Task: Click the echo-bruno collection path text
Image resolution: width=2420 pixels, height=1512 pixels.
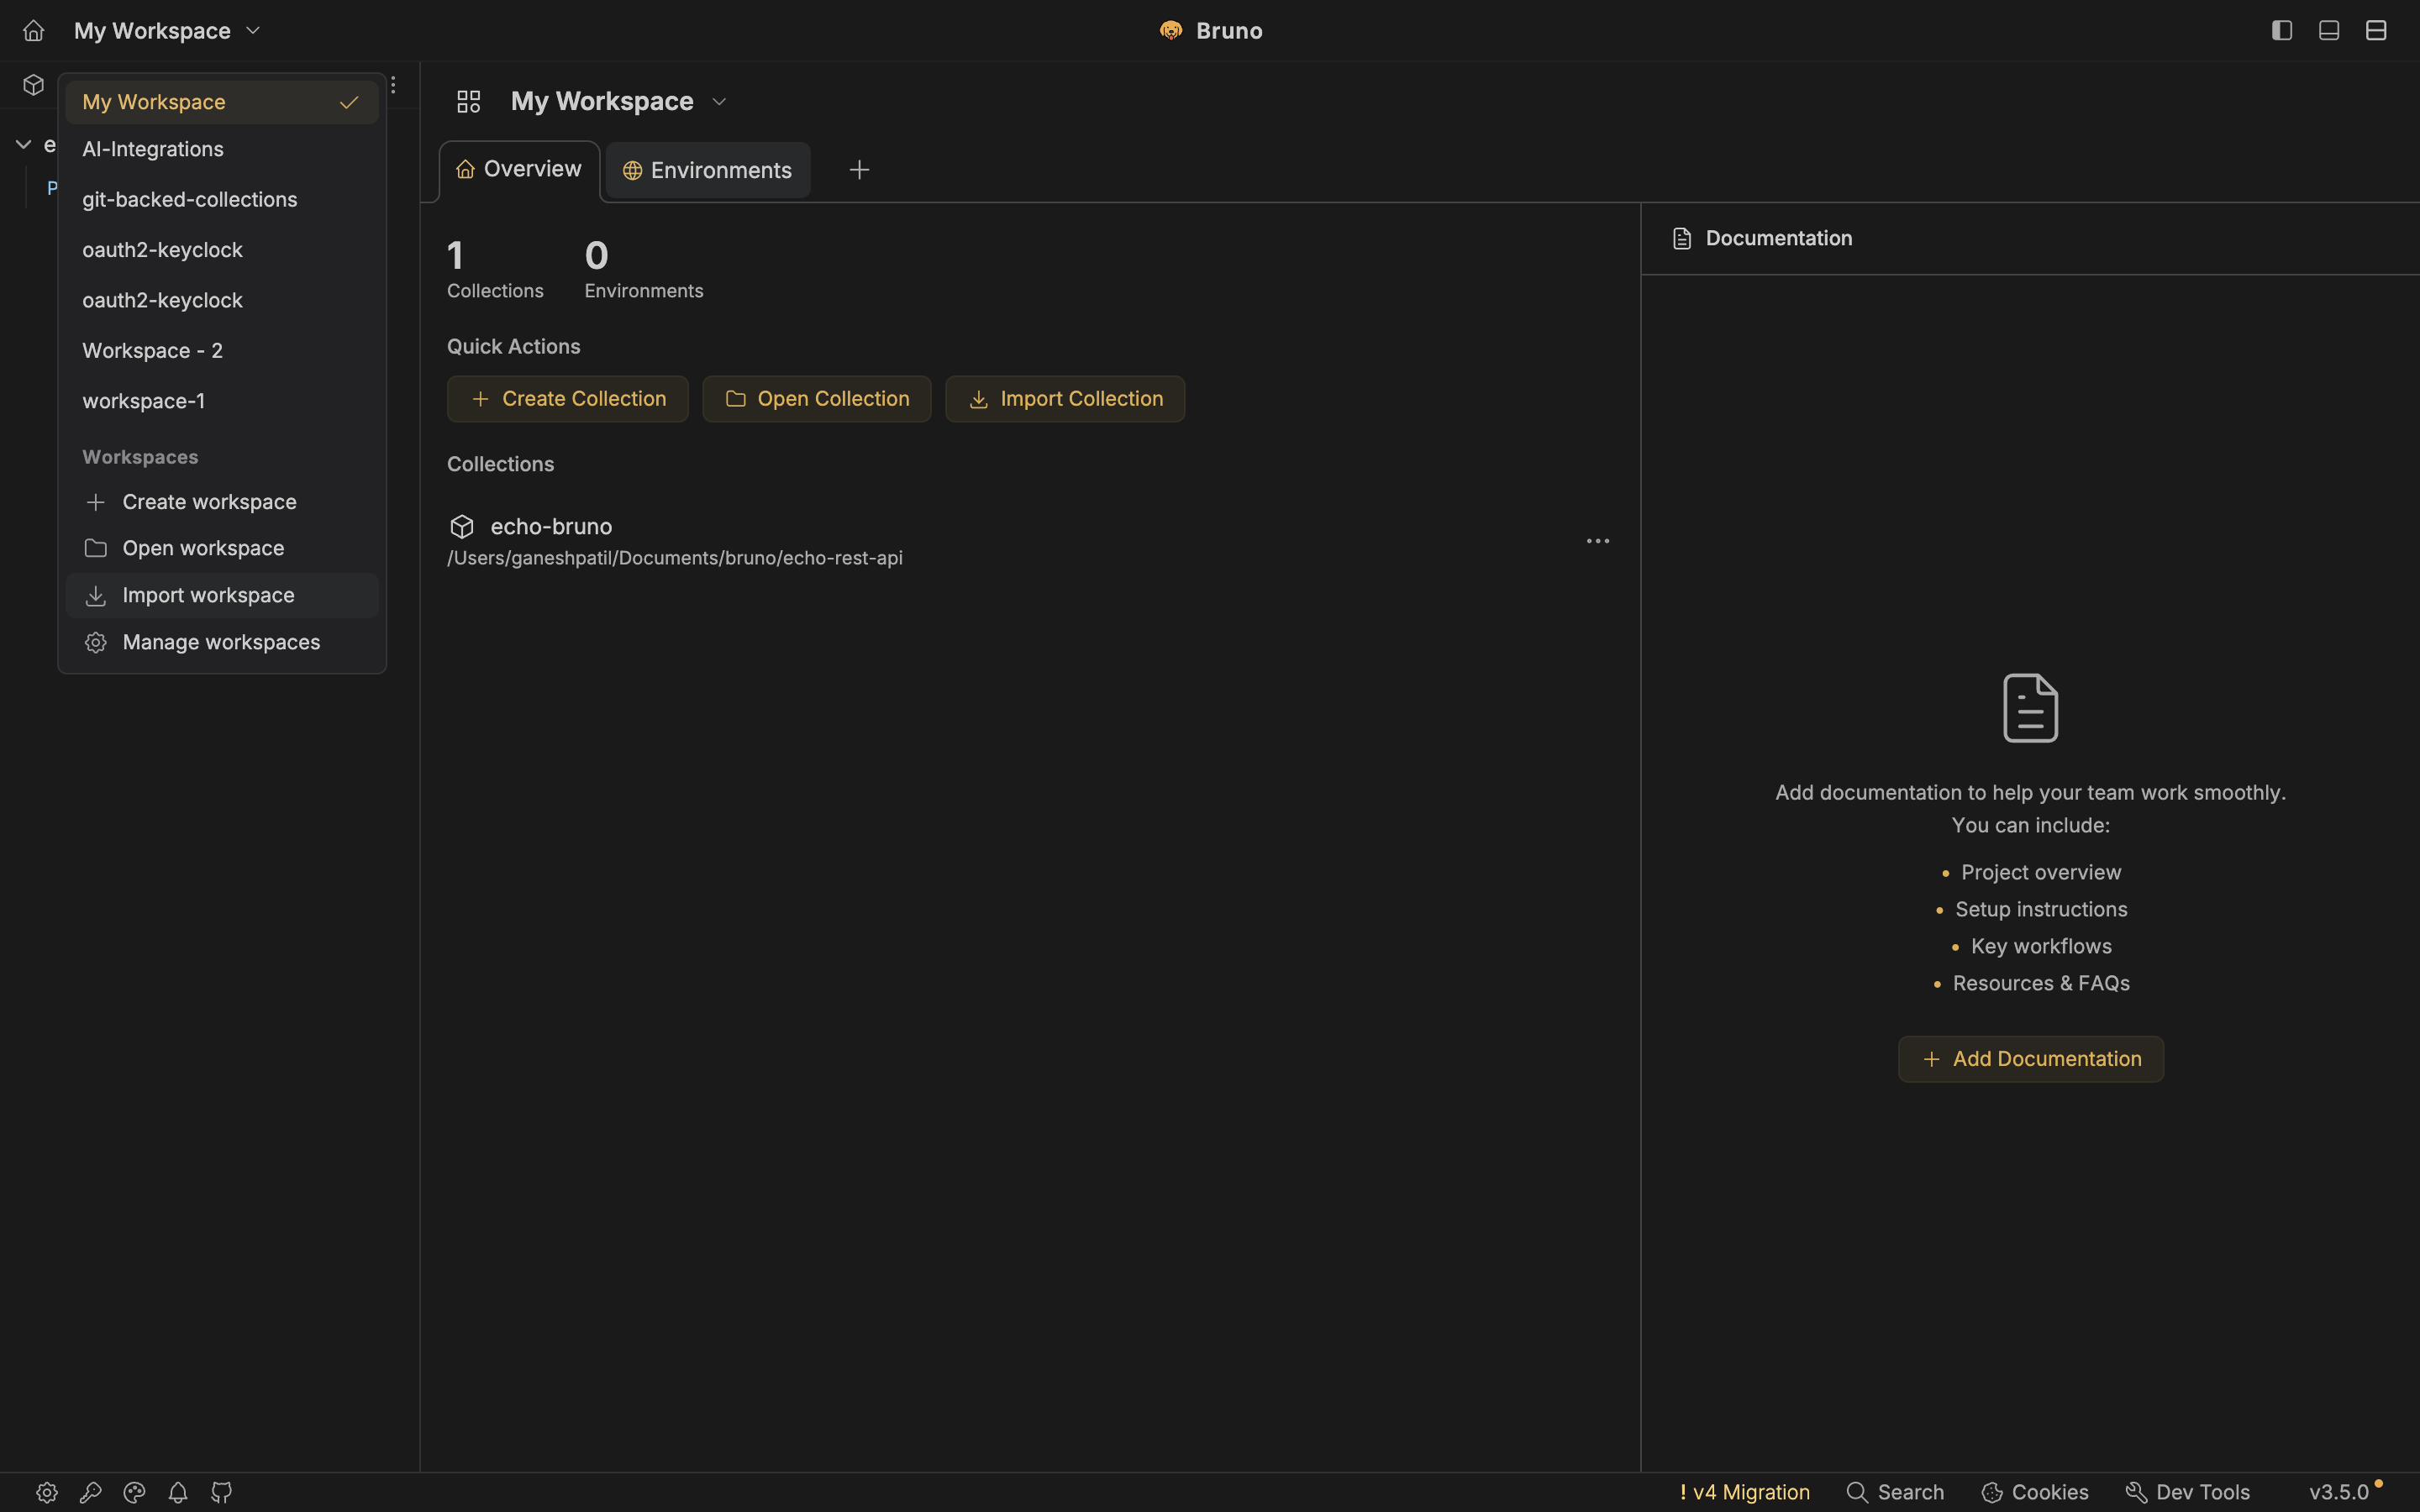Action: [x=675, y=558]
